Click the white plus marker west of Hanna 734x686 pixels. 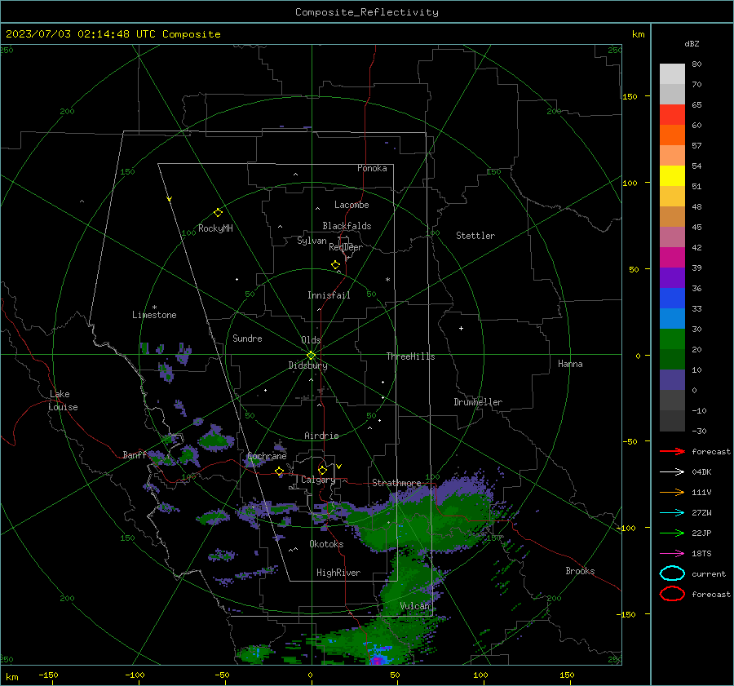461,328
